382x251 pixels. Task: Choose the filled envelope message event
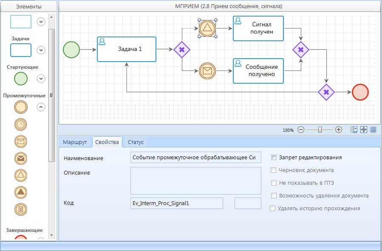pyautogui.click(x=21, y=158)
